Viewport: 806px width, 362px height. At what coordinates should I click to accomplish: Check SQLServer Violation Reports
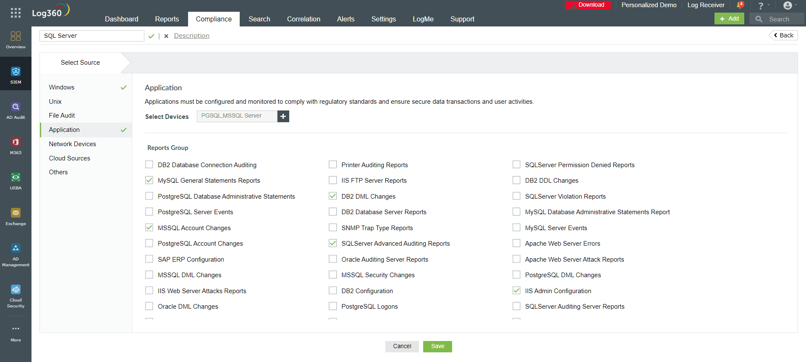point(516,196)
